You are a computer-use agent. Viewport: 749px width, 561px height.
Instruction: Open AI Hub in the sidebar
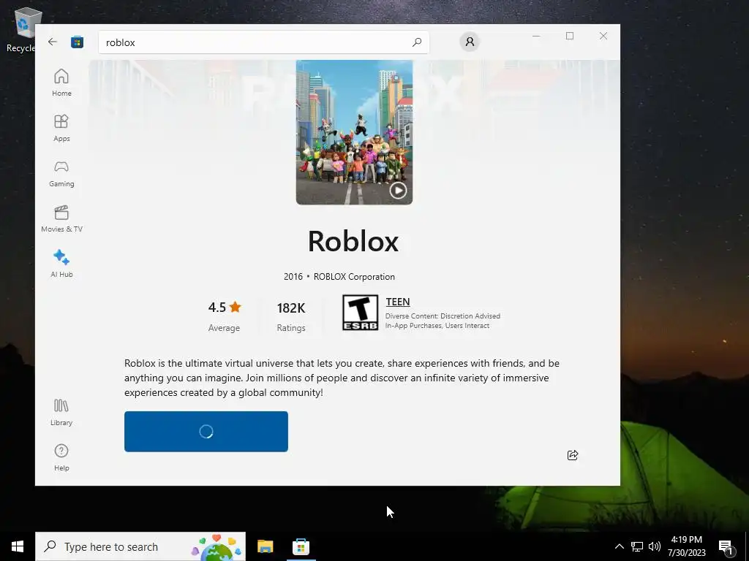(x=61, y=264)
